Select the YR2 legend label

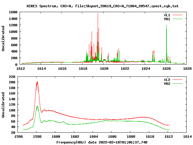click(167, 84)
